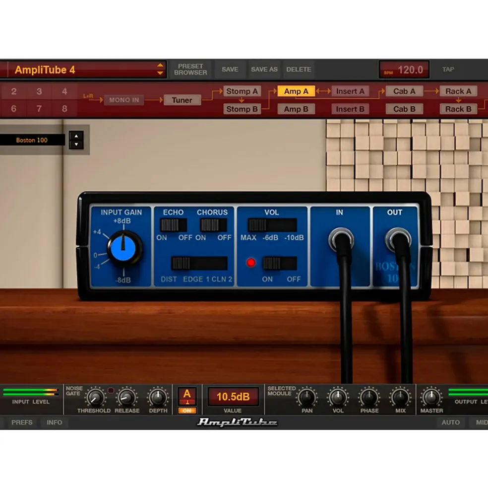Select the Cab B module

404,109
